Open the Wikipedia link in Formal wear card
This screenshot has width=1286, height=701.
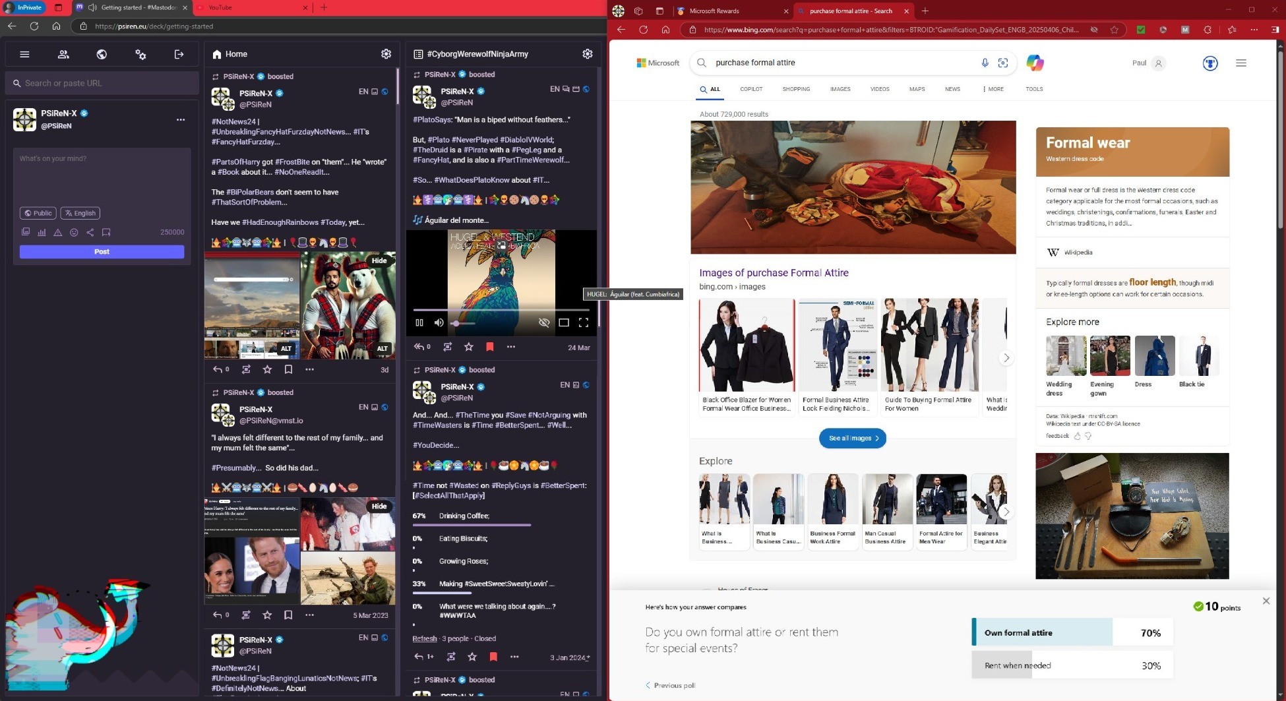(x=1078, y=253)
